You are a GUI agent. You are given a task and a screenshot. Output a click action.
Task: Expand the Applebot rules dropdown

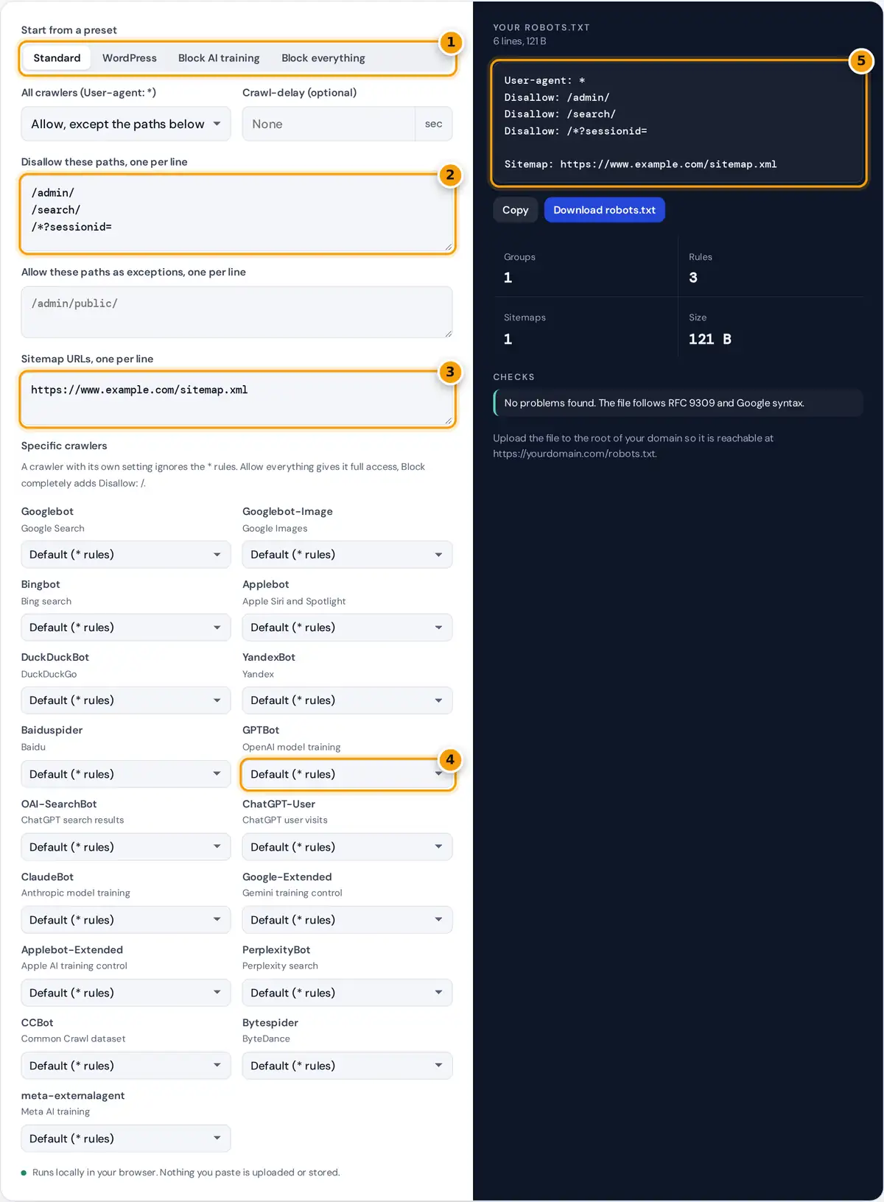click(x=348, y=628)
